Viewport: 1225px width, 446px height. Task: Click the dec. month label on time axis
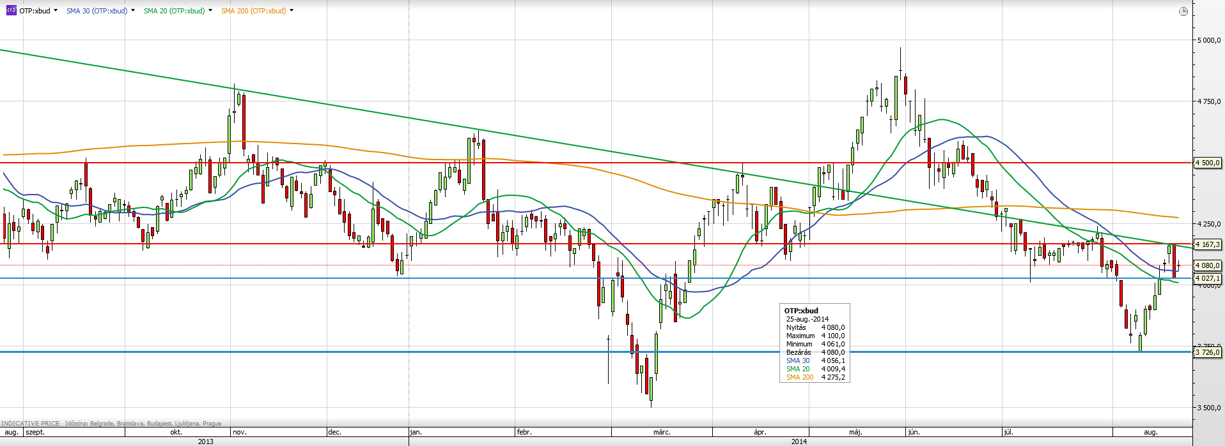[334, 432]
